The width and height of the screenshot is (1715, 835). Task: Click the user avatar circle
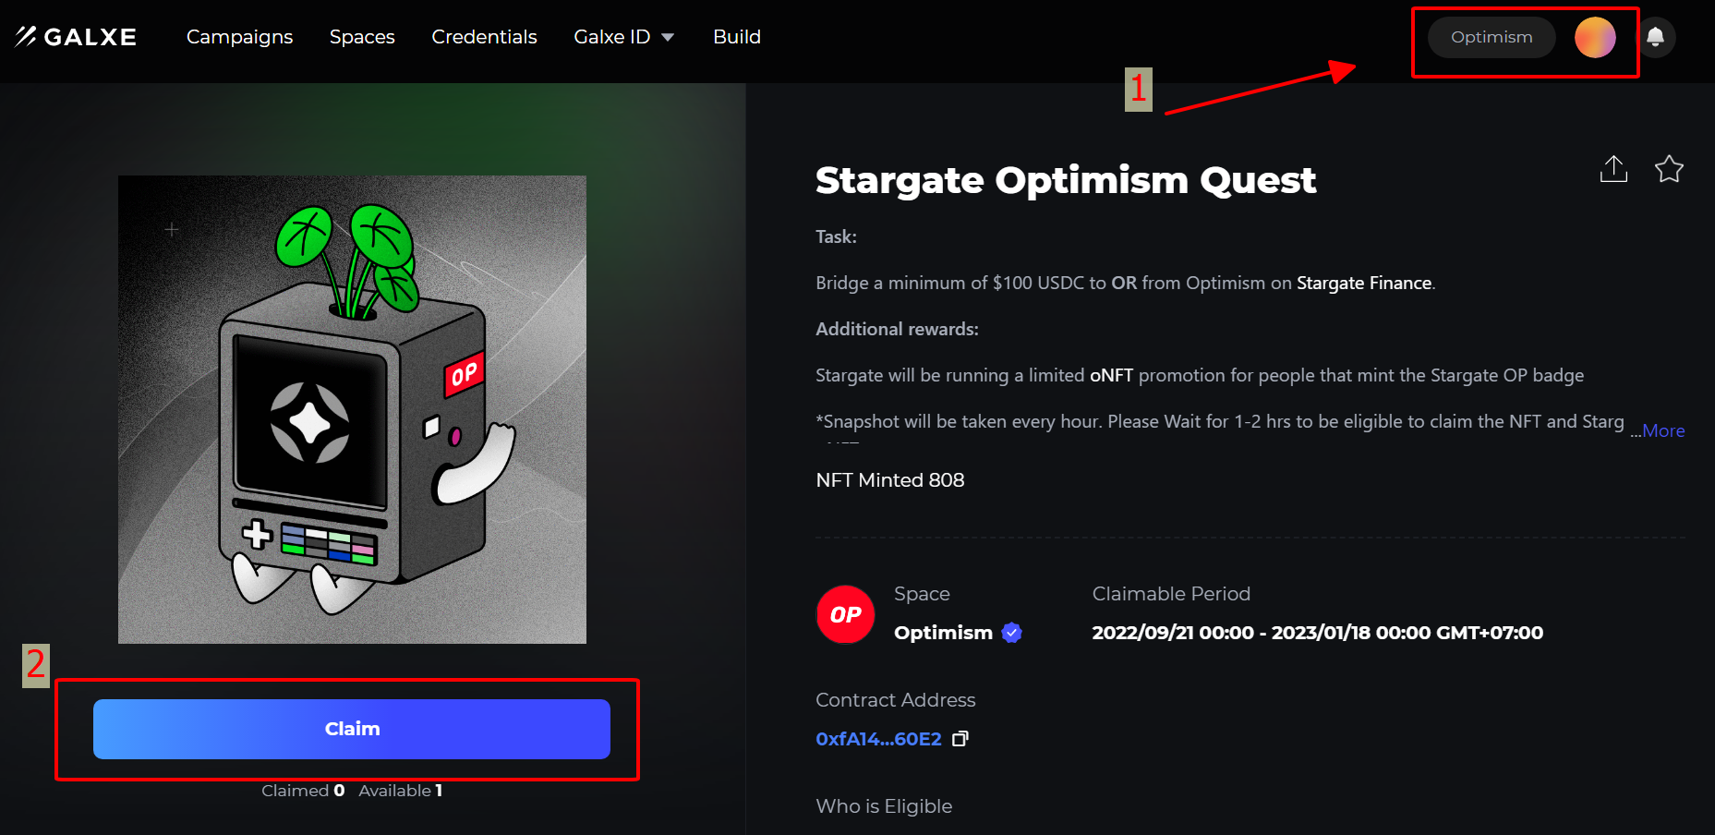1594,38
